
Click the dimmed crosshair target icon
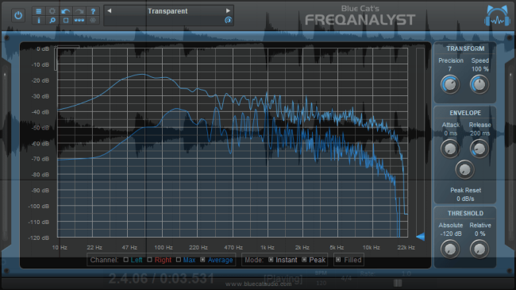(93, 21)
